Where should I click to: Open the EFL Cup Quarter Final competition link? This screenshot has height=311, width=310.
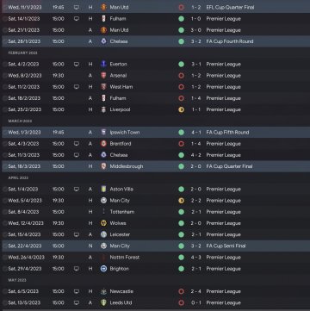point(230,7)
